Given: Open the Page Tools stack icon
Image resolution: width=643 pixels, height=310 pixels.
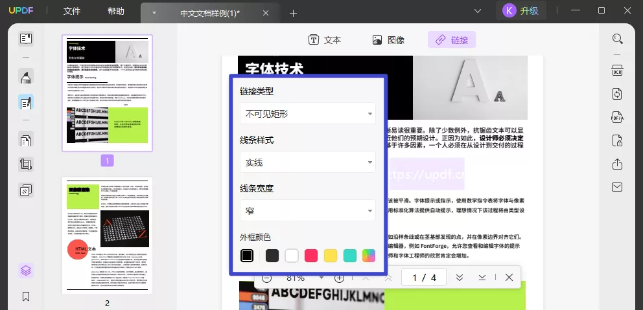Looking at the screenshot, I should tap(26, 190).
